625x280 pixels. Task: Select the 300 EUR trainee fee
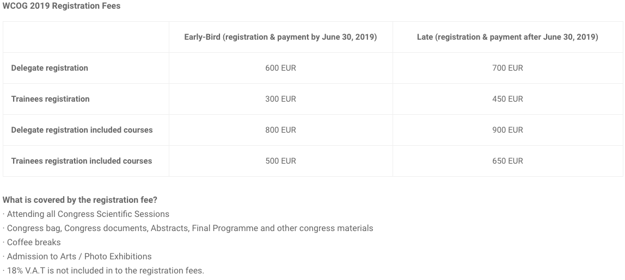(280, 99)
